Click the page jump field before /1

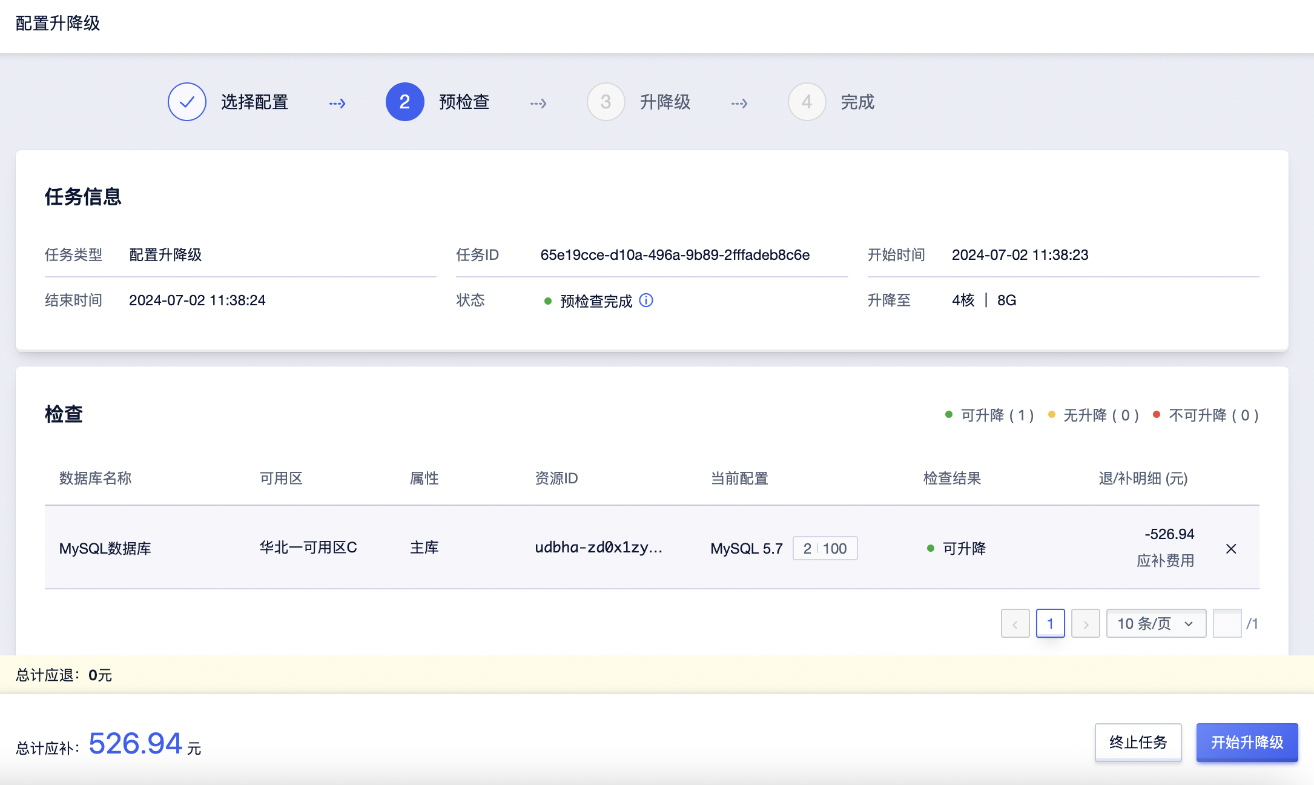1227,623
